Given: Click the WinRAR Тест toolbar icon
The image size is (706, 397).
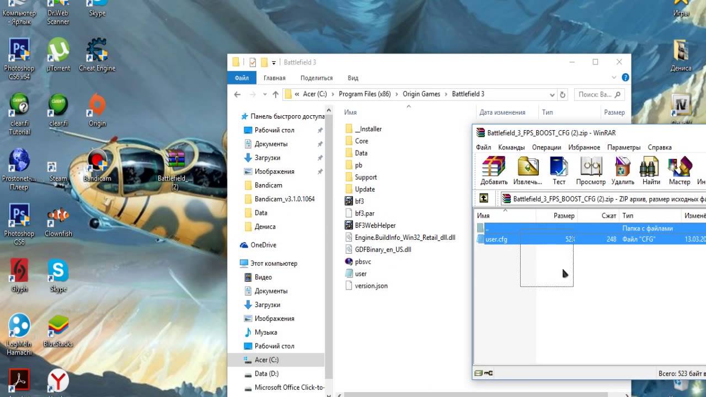Looking at the screenshot, I should [559, 171].
